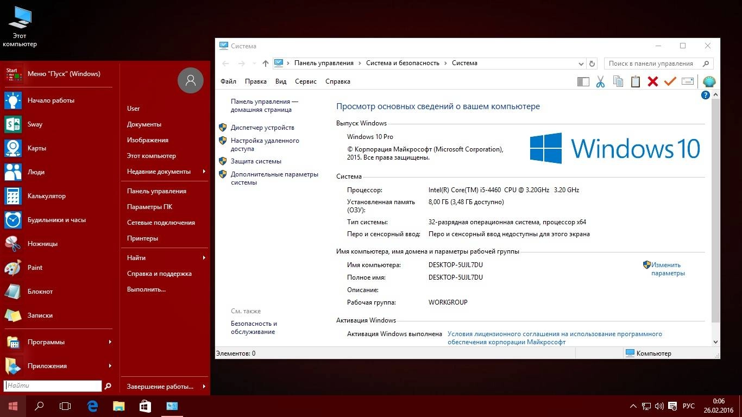The width and height of the screenshot is (742, 417).
Task: Expand Приложения submenu in Start menu
Action: coord(60,366)
